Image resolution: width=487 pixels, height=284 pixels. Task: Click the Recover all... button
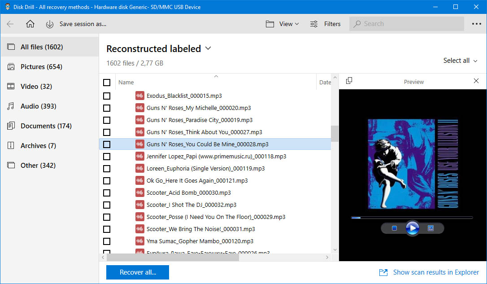coord(138,272)
